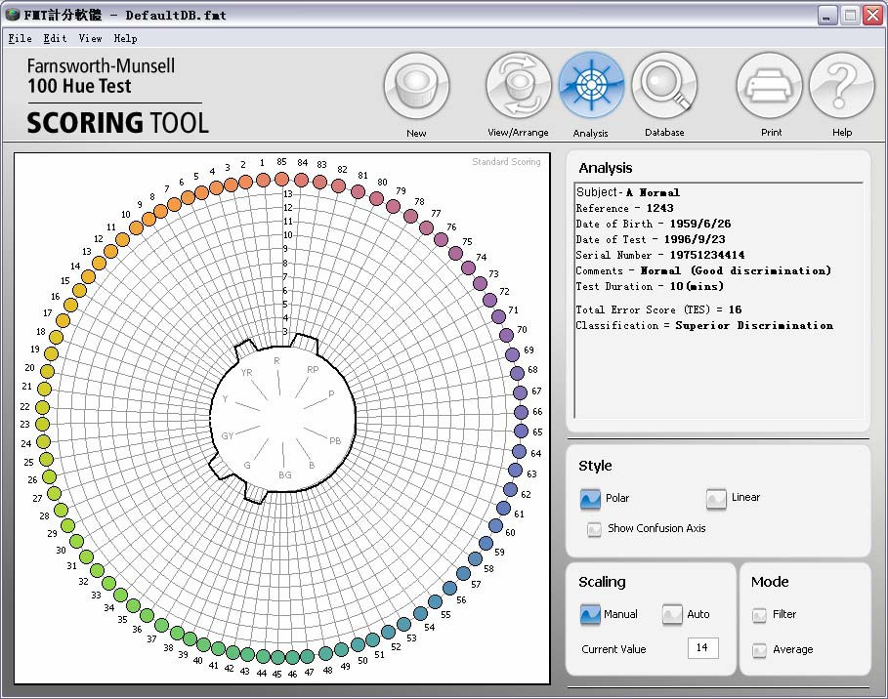This screenshot has width=888, height=699.
Task: Choose Manual scaling option
Action: pyautogui.click(x=590, y=615)
